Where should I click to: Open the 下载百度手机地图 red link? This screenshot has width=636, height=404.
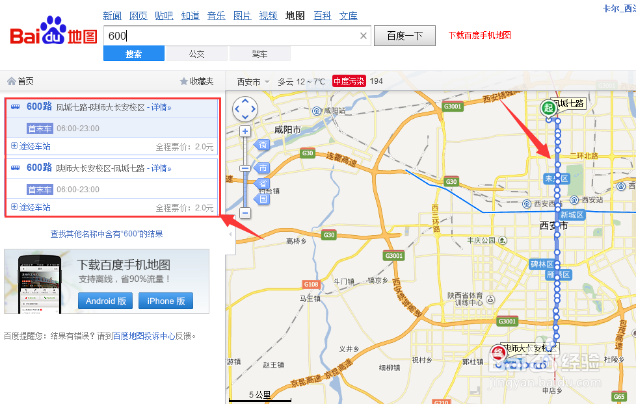(479, 35)
